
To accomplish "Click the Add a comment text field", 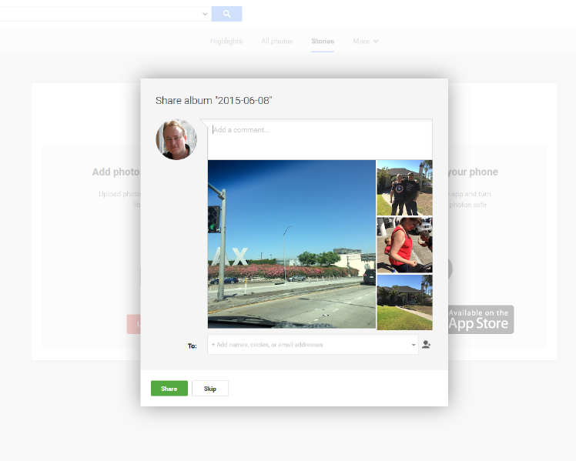I will click(320, 139).
